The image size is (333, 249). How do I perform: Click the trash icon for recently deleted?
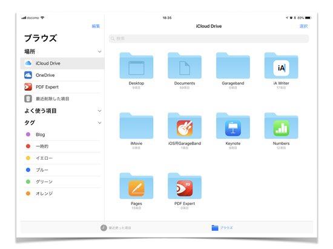coord(28,99)
